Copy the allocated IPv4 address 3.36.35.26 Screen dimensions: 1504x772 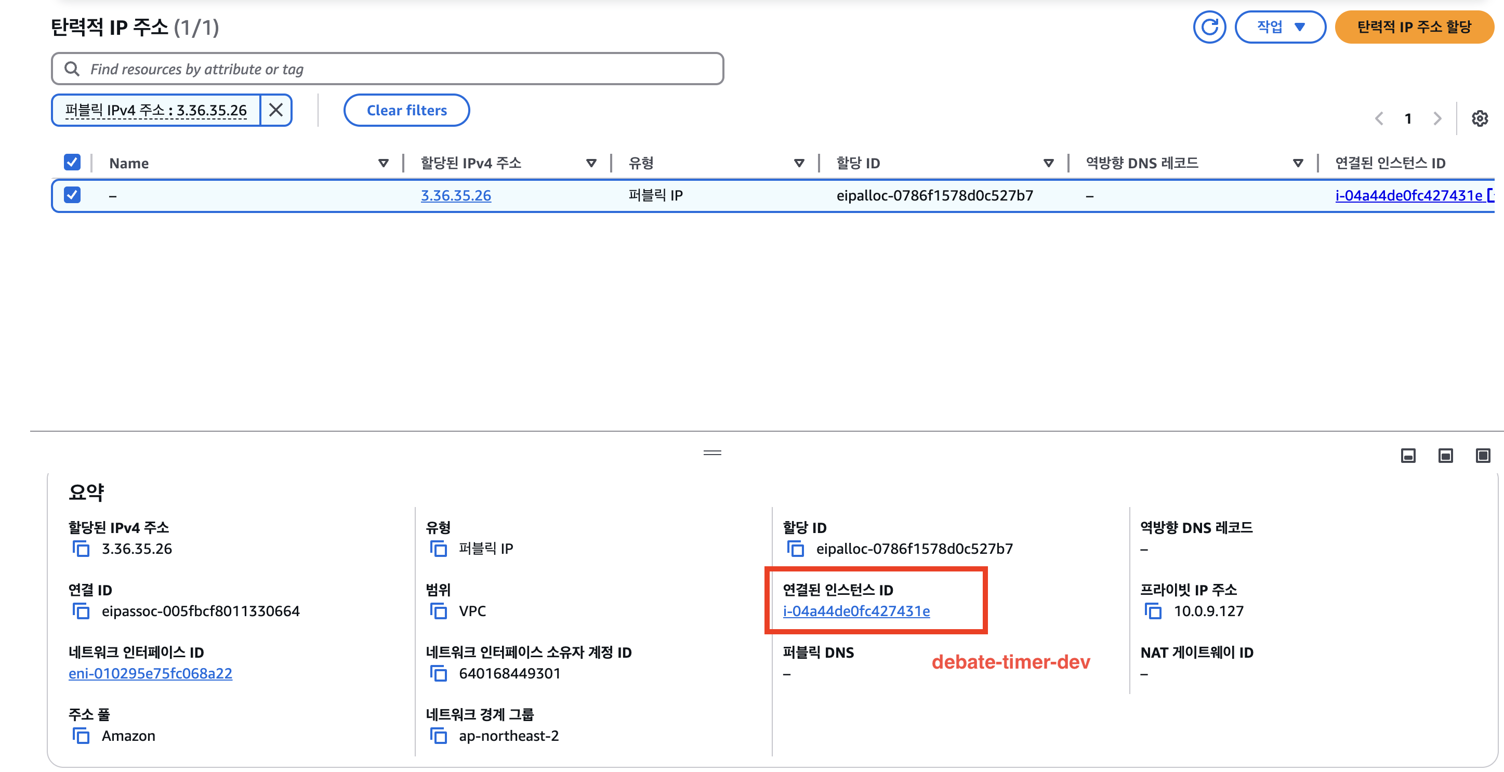pyautogui.click(x=81, y=549)
